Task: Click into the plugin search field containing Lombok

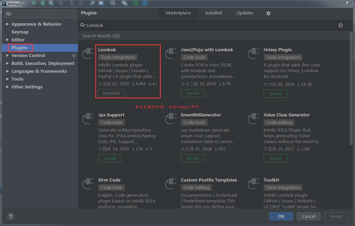Action: point(212,25)
